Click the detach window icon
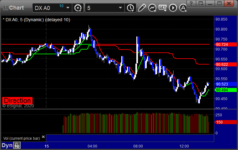Viewport: 238px width, 150px height. coord(201,3)
